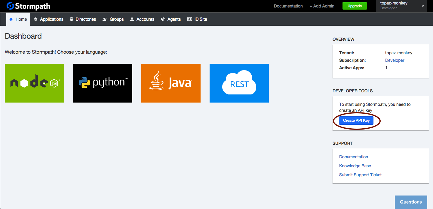Screen dimensions: 433x209
Task: Go to the Directories tab label
Action: pos(86,19)
